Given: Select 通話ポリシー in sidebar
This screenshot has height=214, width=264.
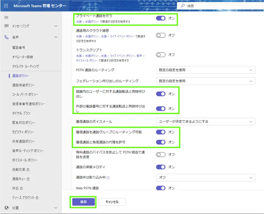Looking at the screenshot, I should tap(20, 76).
